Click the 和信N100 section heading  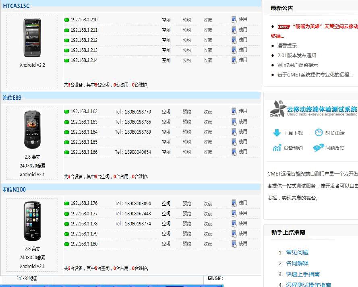pos(14,189)
